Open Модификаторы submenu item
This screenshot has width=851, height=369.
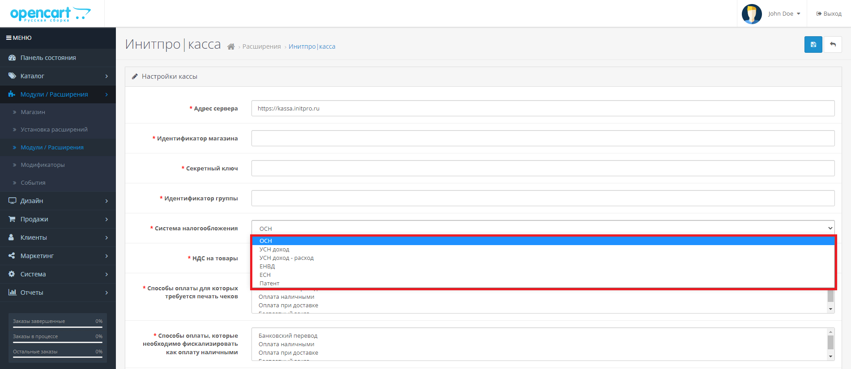[x=58, y=165]
